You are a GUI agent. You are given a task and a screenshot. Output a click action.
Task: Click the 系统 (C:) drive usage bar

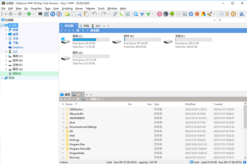click(x=91, y=39)
